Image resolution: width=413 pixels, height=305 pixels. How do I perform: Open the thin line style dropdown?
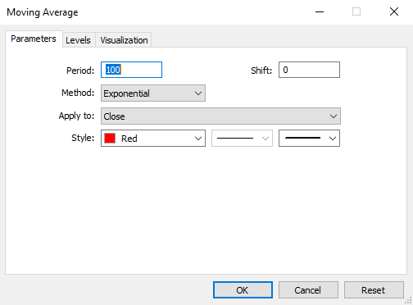tap(242, 139)
